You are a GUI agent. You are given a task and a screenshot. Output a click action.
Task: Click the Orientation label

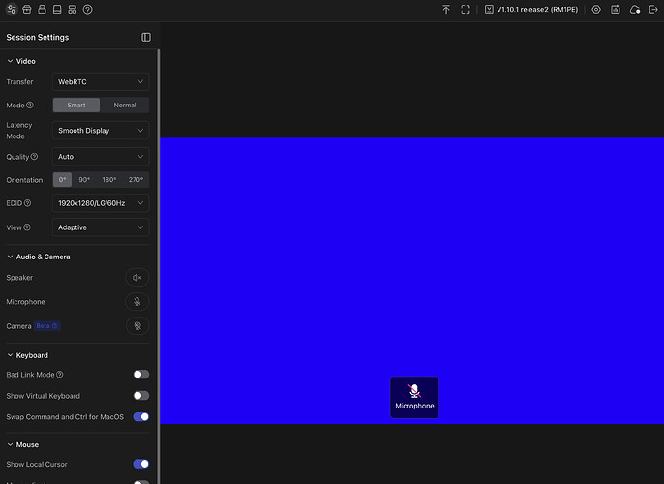(x=24, y=180)
